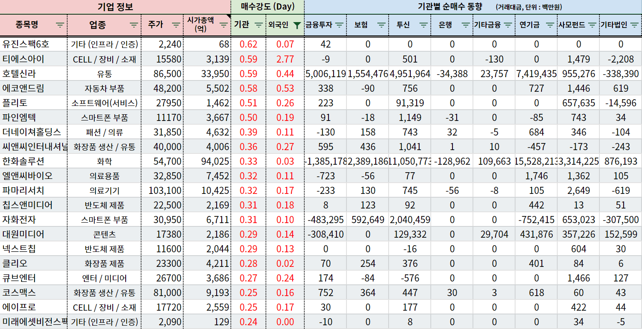Select 기타법인 value -2,208 for 티에스아이
This screenshot has height=329, width=642.
tap(621, 59)
